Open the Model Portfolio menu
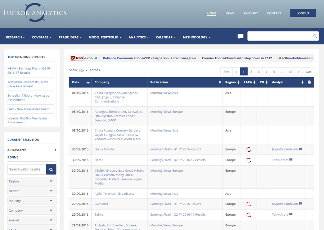Viewport: 324px width, 230px height. [x=105, y=37]
